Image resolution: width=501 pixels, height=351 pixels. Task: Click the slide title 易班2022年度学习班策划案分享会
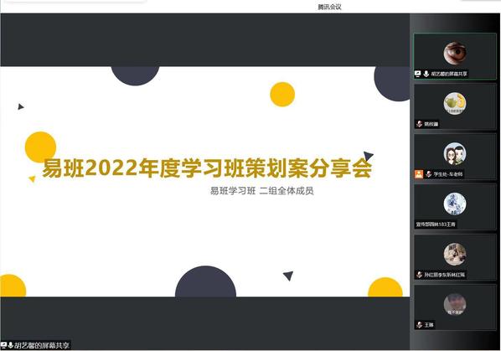[208, 168]
